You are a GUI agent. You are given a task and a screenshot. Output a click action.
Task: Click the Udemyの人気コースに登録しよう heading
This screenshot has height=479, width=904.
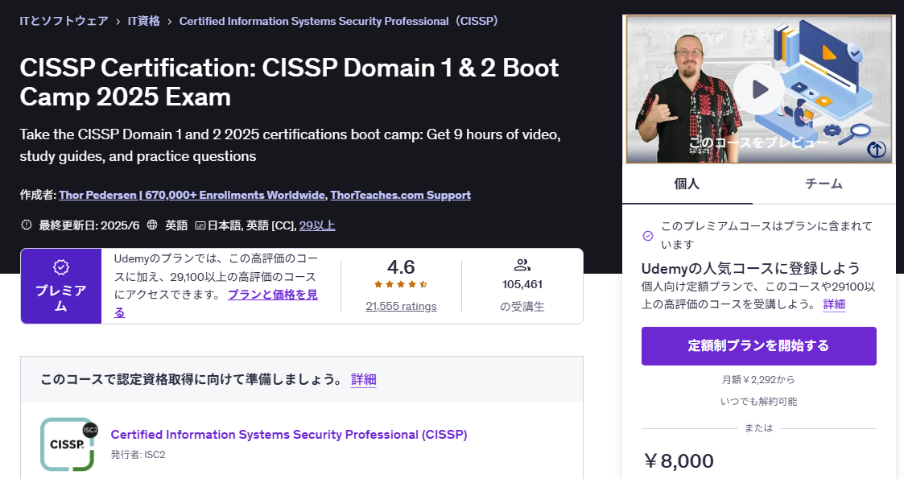750,269
